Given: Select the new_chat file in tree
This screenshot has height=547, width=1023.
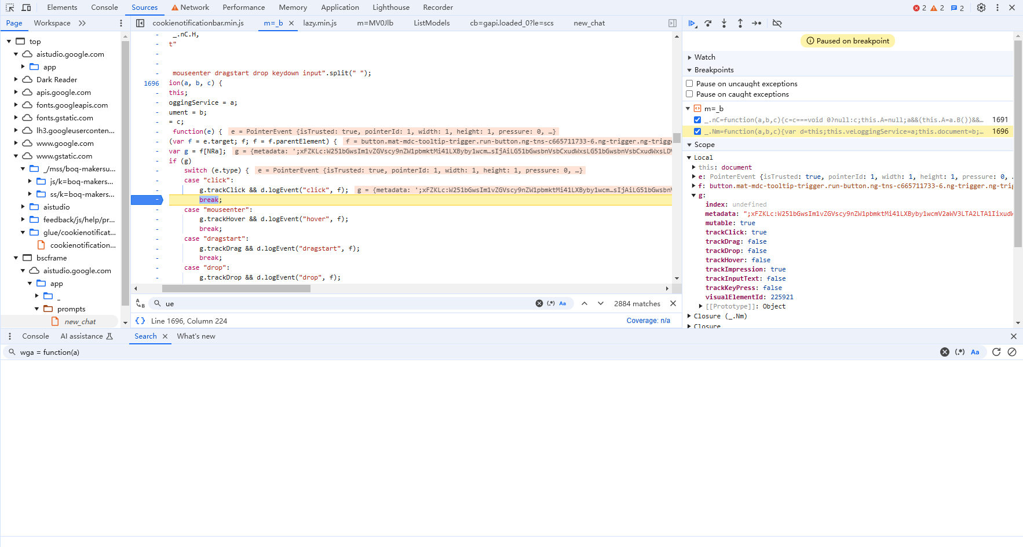Looking at the screenshot, I should 80,322.
